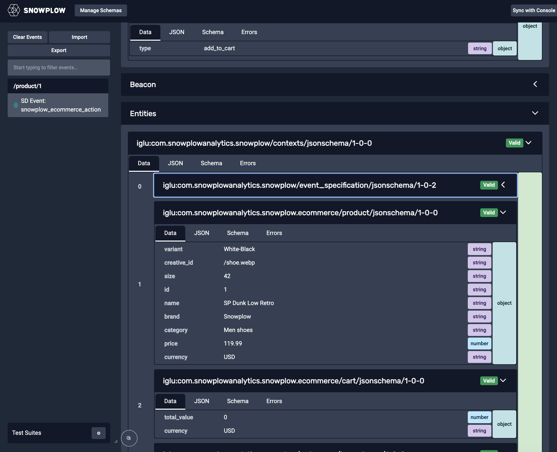Click Valid badge on event_specification schema

489,185
